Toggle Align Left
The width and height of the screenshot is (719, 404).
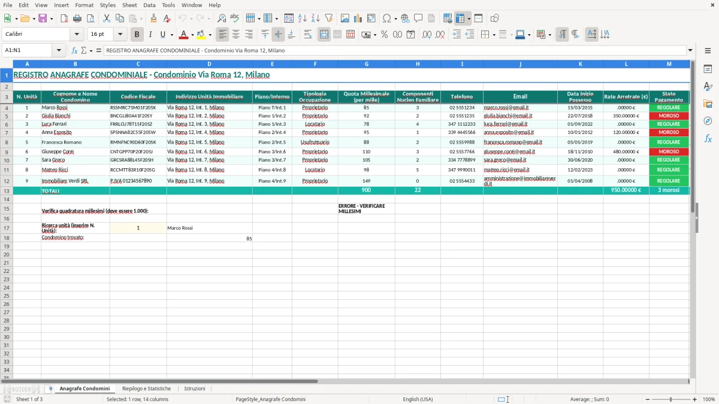[x=222, y=35]
